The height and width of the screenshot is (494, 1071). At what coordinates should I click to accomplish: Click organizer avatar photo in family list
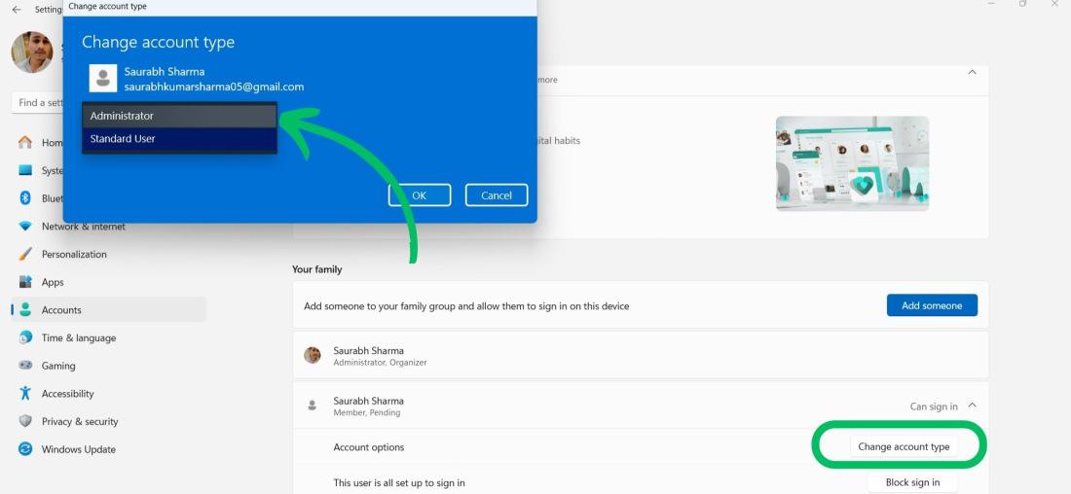pos(313,355)
